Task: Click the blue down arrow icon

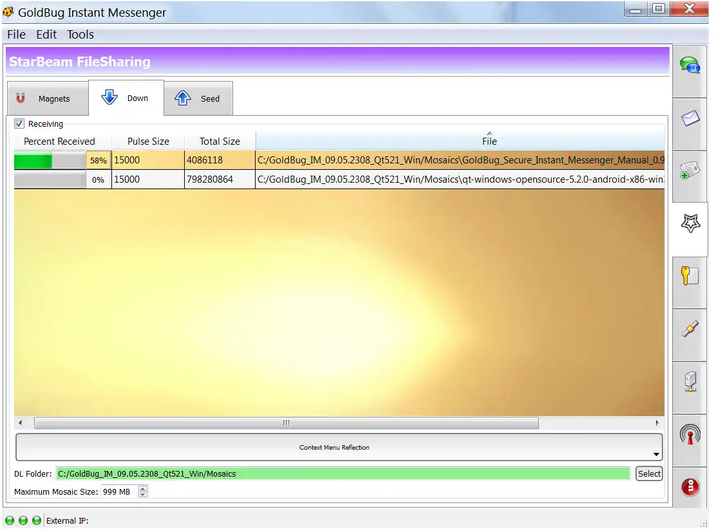Action: [109, 97]
